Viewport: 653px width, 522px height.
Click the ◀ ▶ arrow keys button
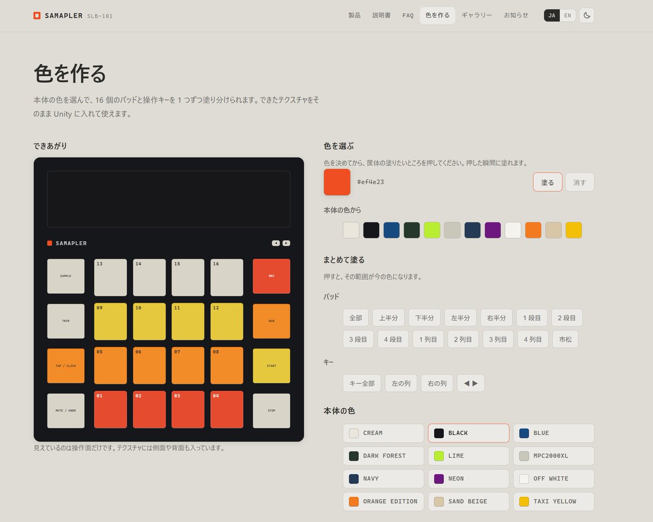tap(471, 383)
